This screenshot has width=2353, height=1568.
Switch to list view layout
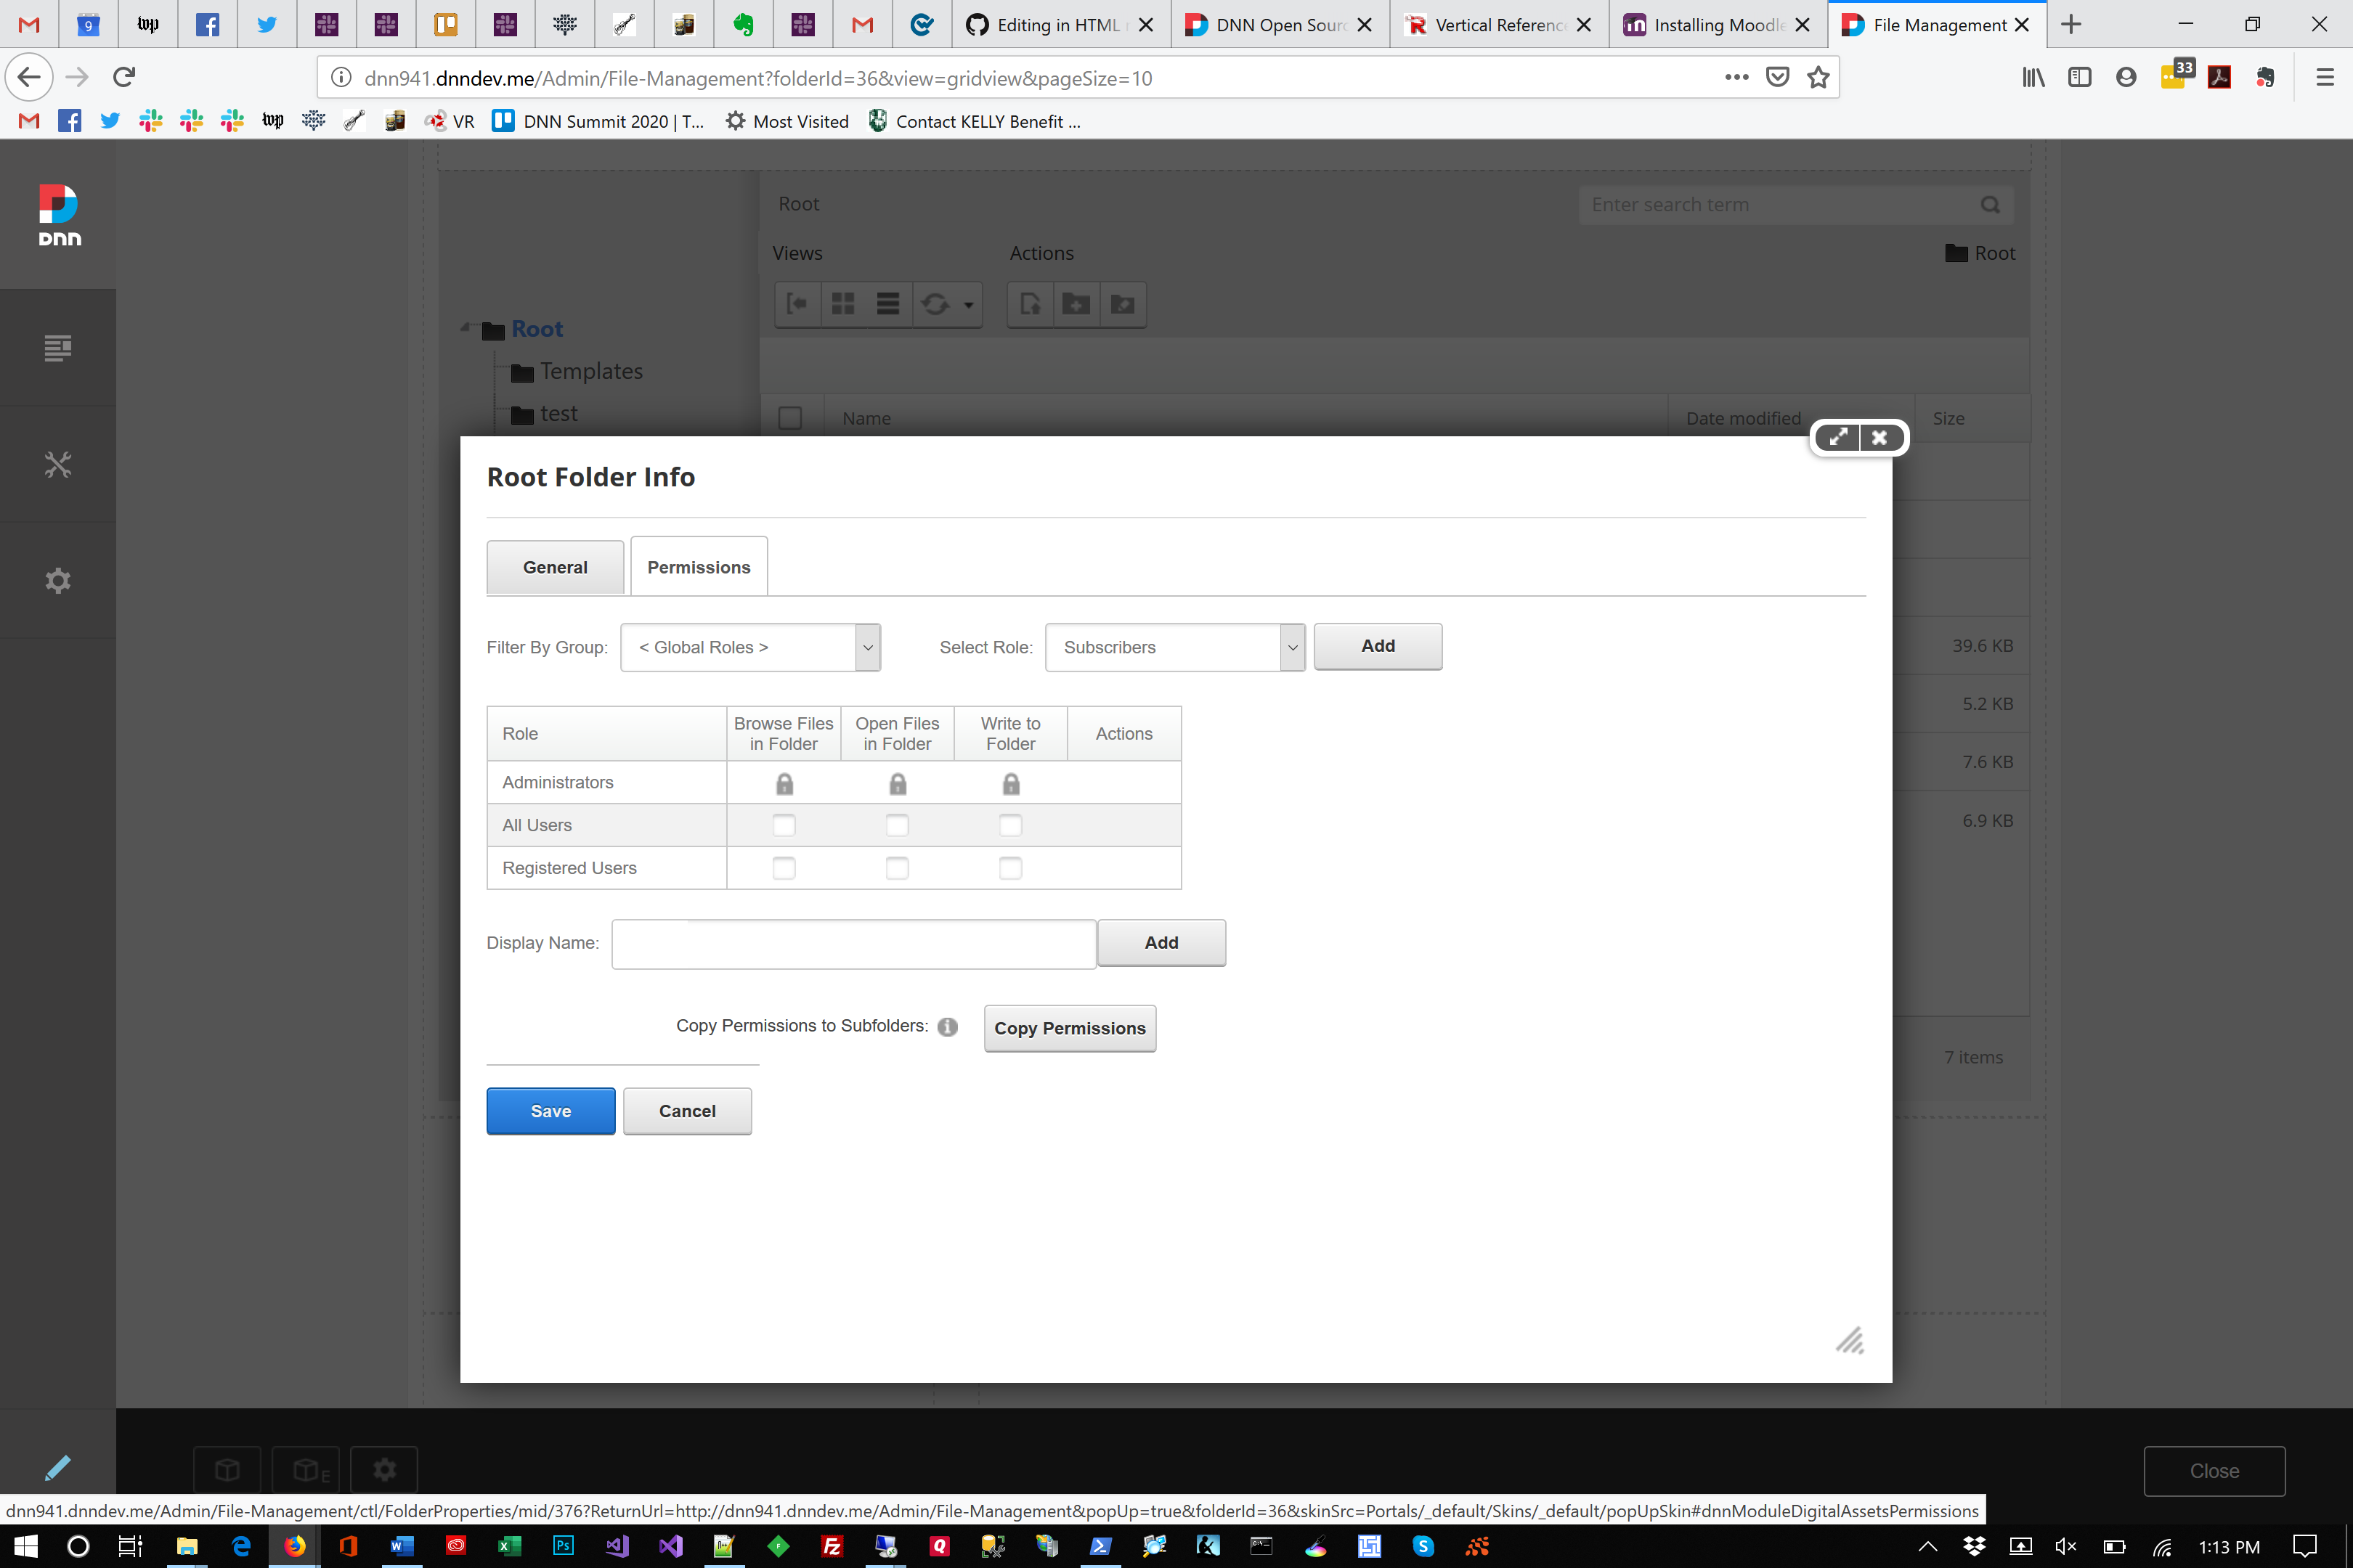pyautogui.click(x=887, y=303)
